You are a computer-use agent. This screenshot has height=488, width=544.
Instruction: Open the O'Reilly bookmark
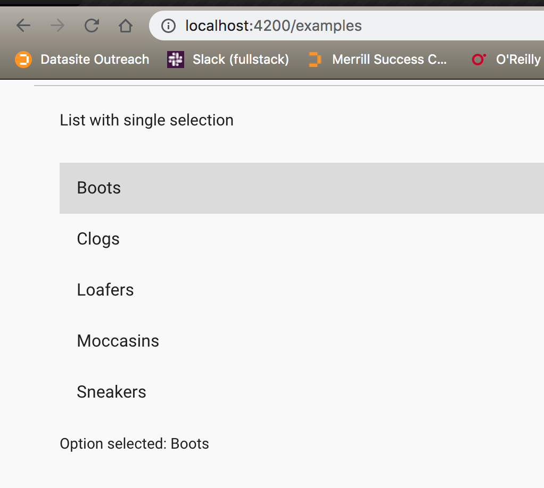click(x=507, y=60)
